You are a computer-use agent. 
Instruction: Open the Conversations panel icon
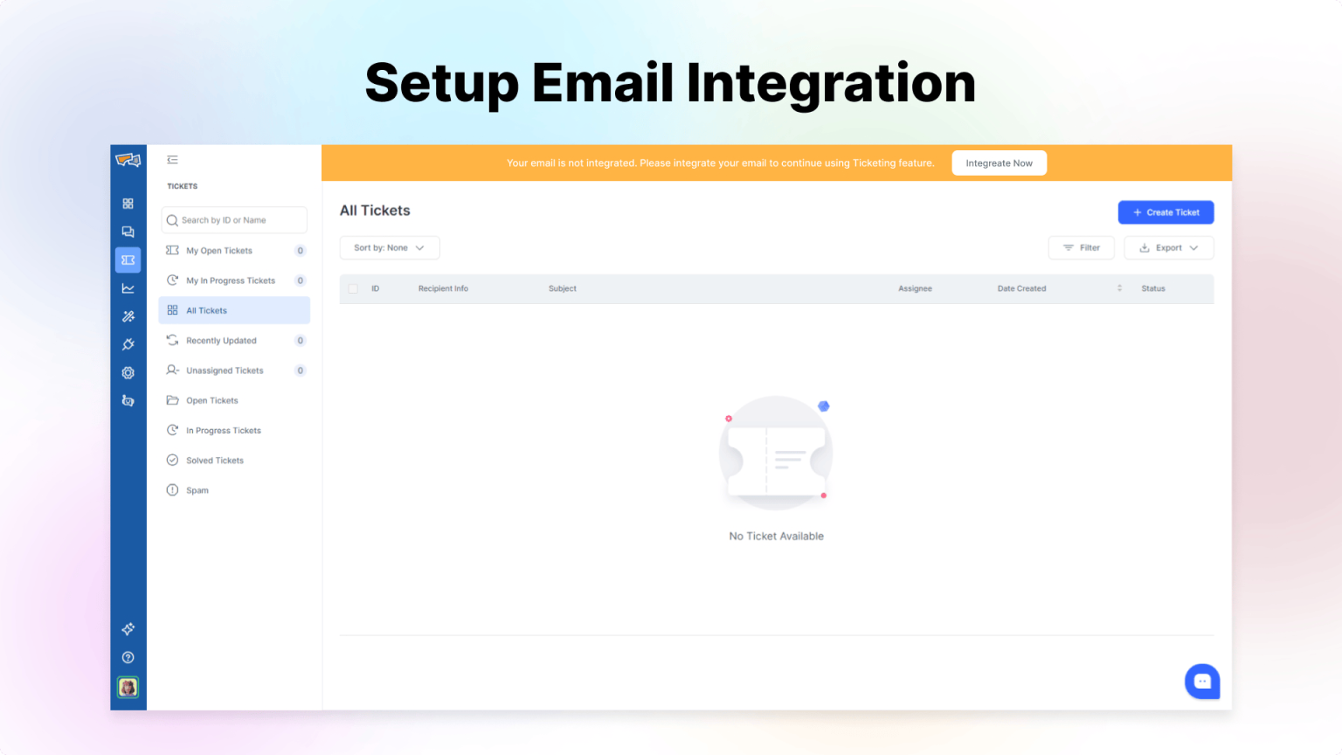tap(128, 232)
